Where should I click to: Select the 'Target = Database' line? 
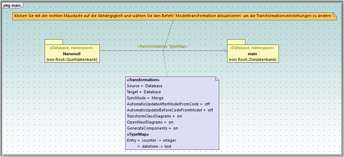click(x=144, y=92)
